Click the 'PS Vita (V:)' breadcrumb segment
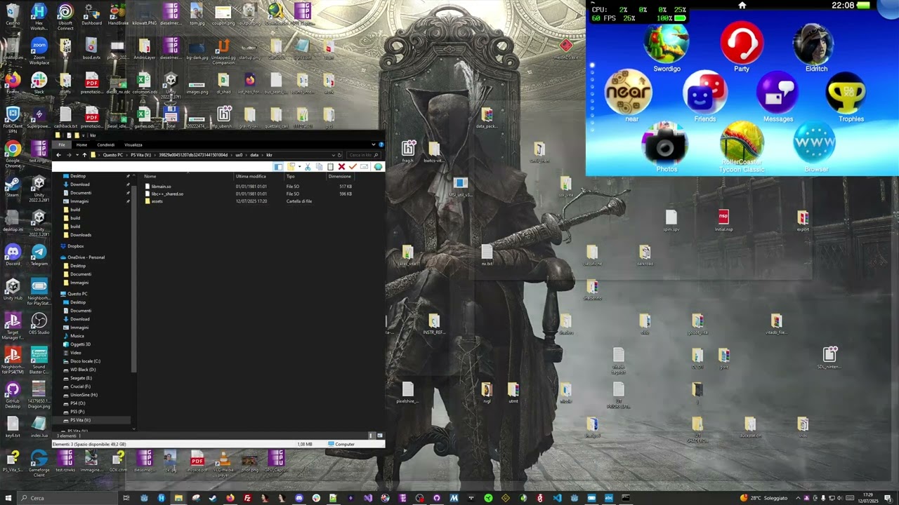899x505 pixels. [x=142, y=155]
